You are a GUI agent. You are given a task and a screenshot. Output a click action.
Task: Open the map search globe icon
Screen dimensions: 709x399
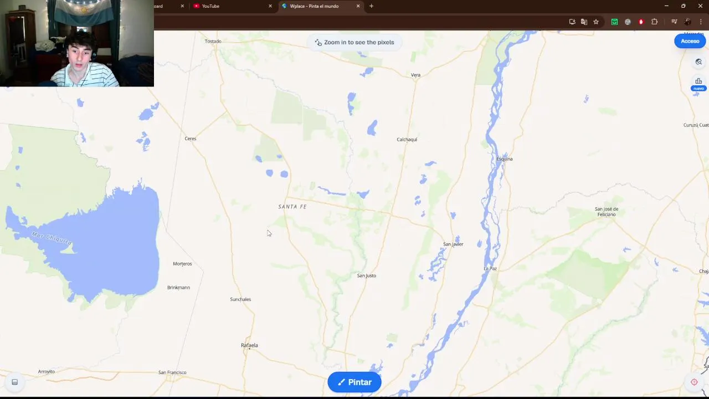698,62
